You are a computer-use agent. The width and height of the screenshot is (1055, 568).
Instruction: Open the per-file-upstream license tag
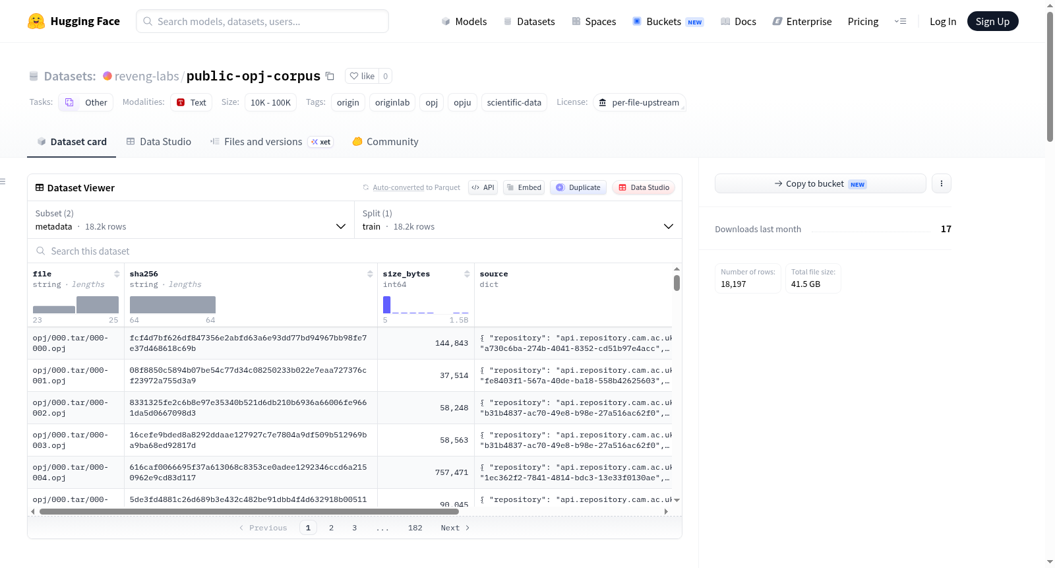tap(639, 102)
